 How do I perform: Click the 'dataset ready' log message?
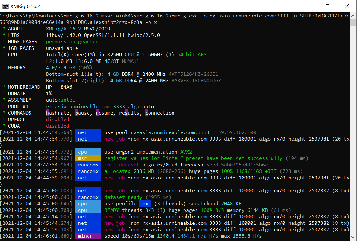[123, 197]
